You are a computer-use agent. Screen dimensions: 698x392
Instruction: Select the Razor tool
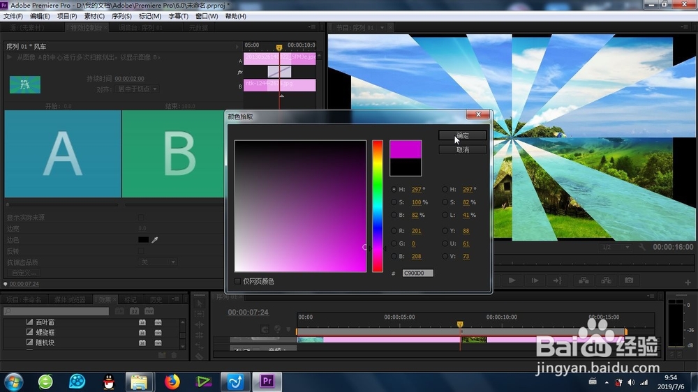coord(200,356)
